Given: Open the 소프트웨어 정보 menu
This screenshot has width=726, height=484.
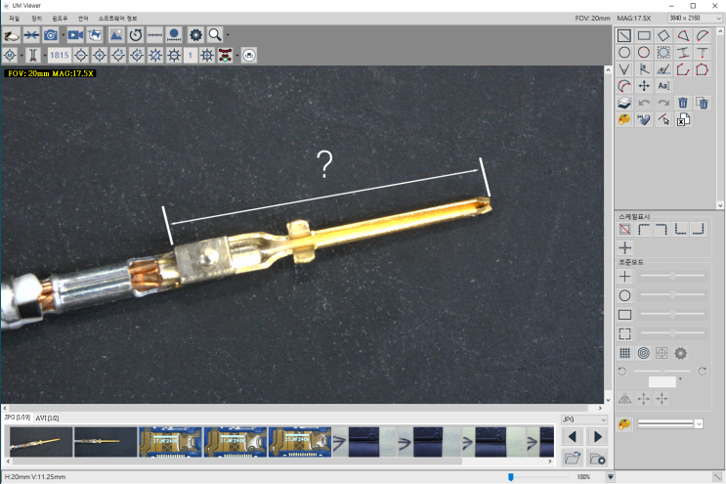Looking at the screenshot, I should coord(117,19).
